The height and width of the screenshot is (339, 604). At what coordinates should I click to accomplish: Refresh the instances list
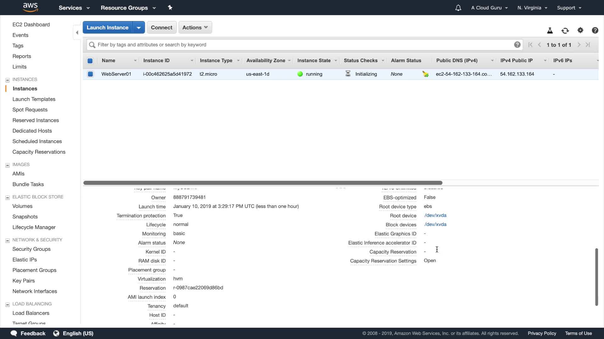point(565,30)
